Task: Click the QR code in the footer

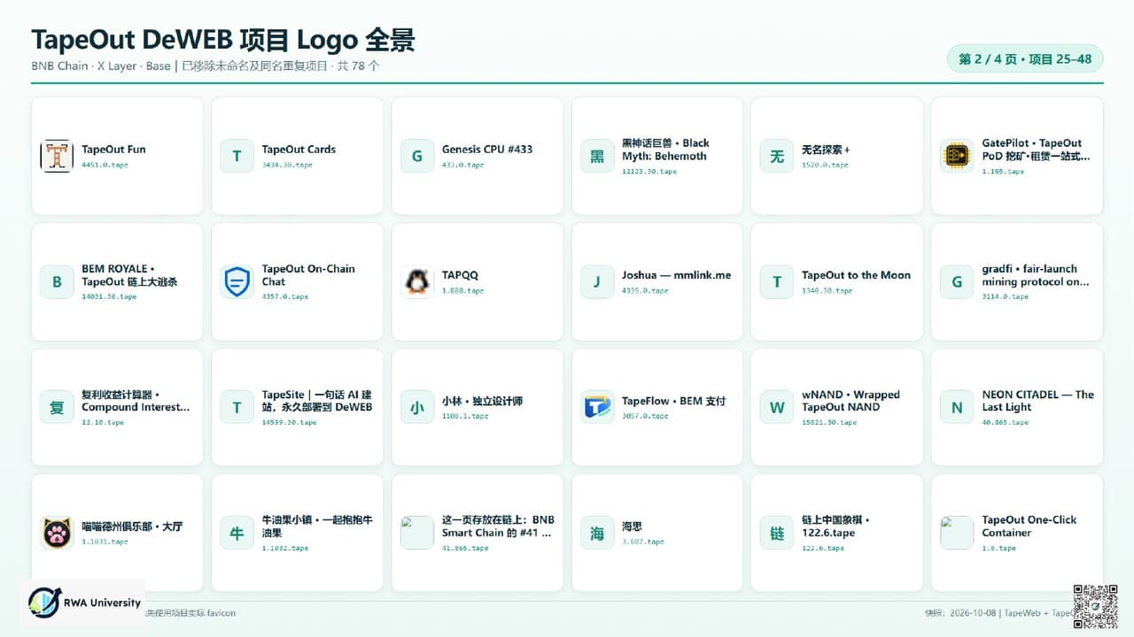Action: click(1095, 607)
